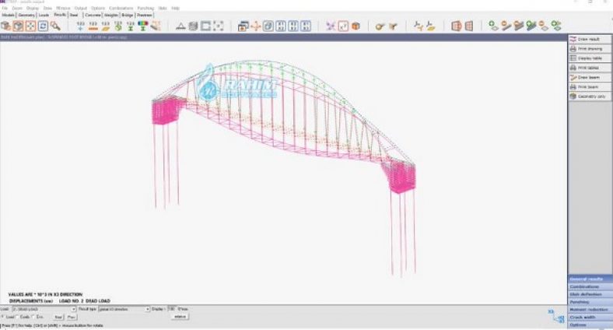Click the multicolor I-section property icon
613x330 pixels.
143,26
